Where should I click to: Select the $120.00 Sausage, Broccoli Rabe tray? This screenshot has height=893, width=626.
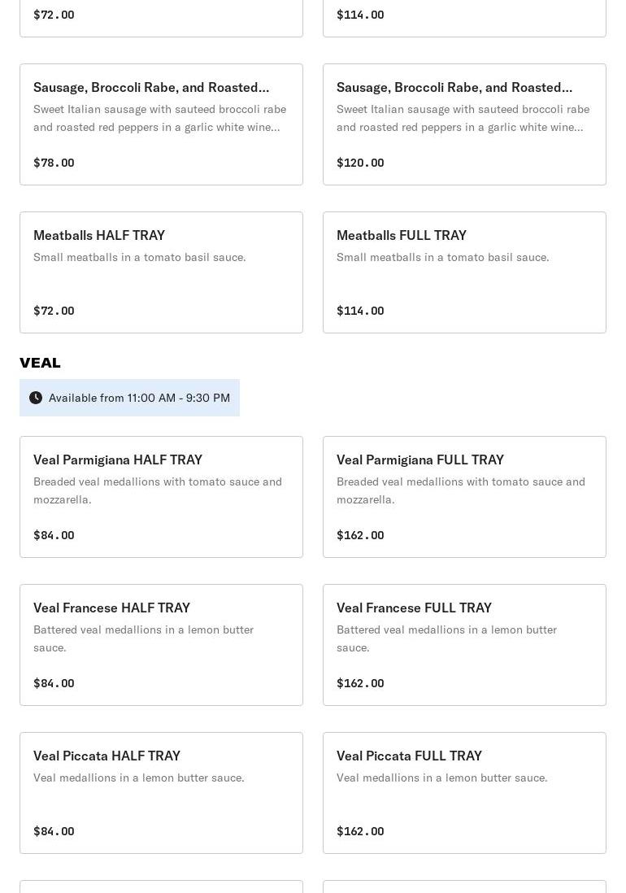(464, 124)
